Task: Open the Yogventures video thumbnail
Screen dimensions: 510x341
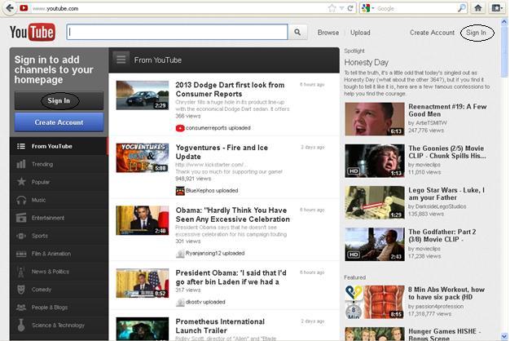Action: point(143,157)
